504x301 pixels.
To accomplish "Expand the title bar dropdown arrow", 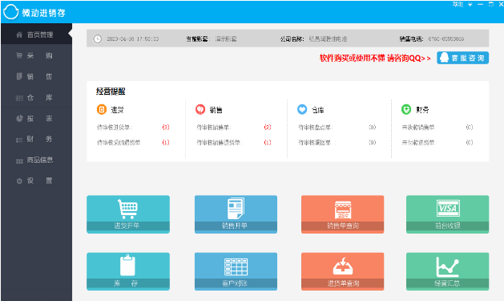I will (470, 5).
